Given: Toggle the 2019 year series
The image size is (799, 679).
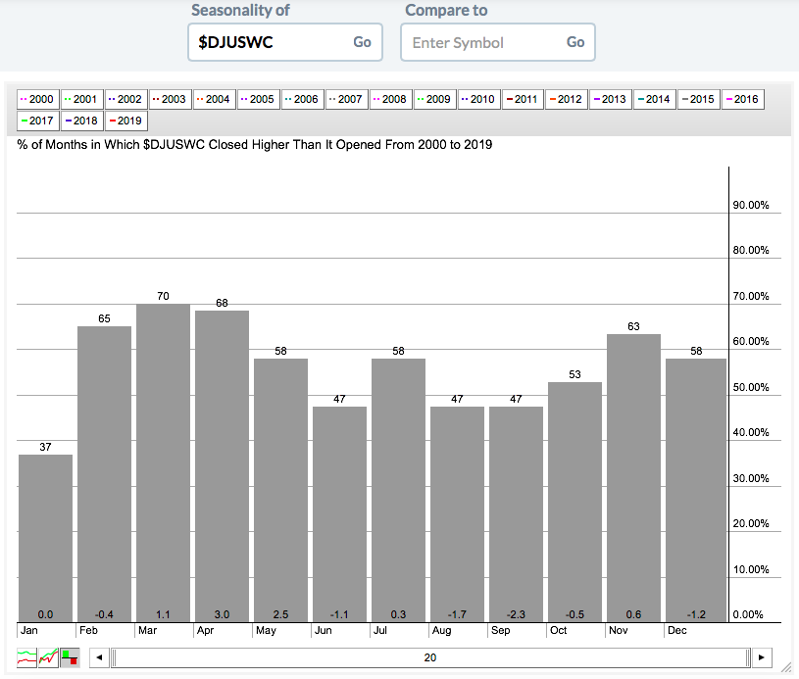Looking at the screenshot, I should tap(125, 121).
